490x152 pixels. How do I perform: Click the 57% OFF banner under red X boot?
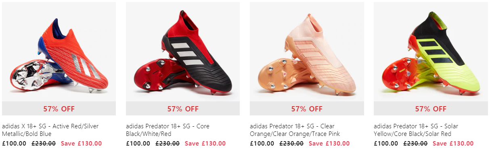click(x=59, y=109)
